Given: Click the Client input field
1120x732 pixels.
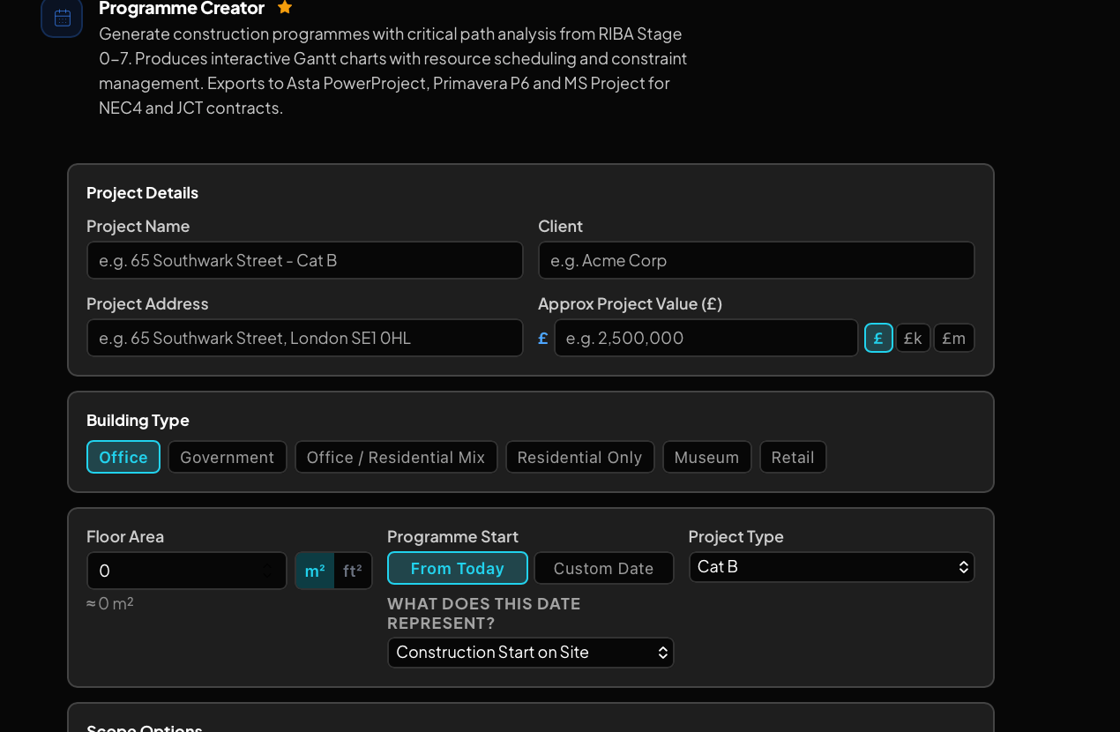Looking at the screenshot, I should (757, 260).
